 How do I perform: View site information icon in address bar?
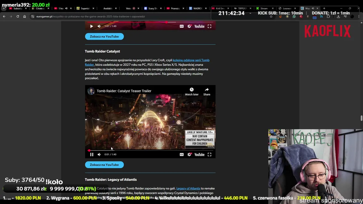pyautogui.click(x=33, y=16)
